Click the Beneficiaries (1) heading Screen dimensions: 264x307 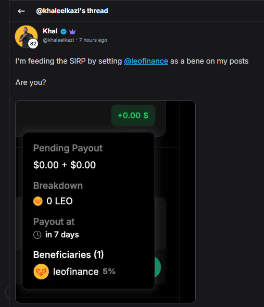point(68,254)
